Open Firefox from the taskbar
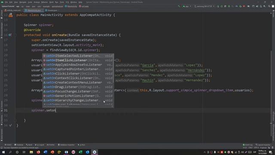 click(38, 152)
